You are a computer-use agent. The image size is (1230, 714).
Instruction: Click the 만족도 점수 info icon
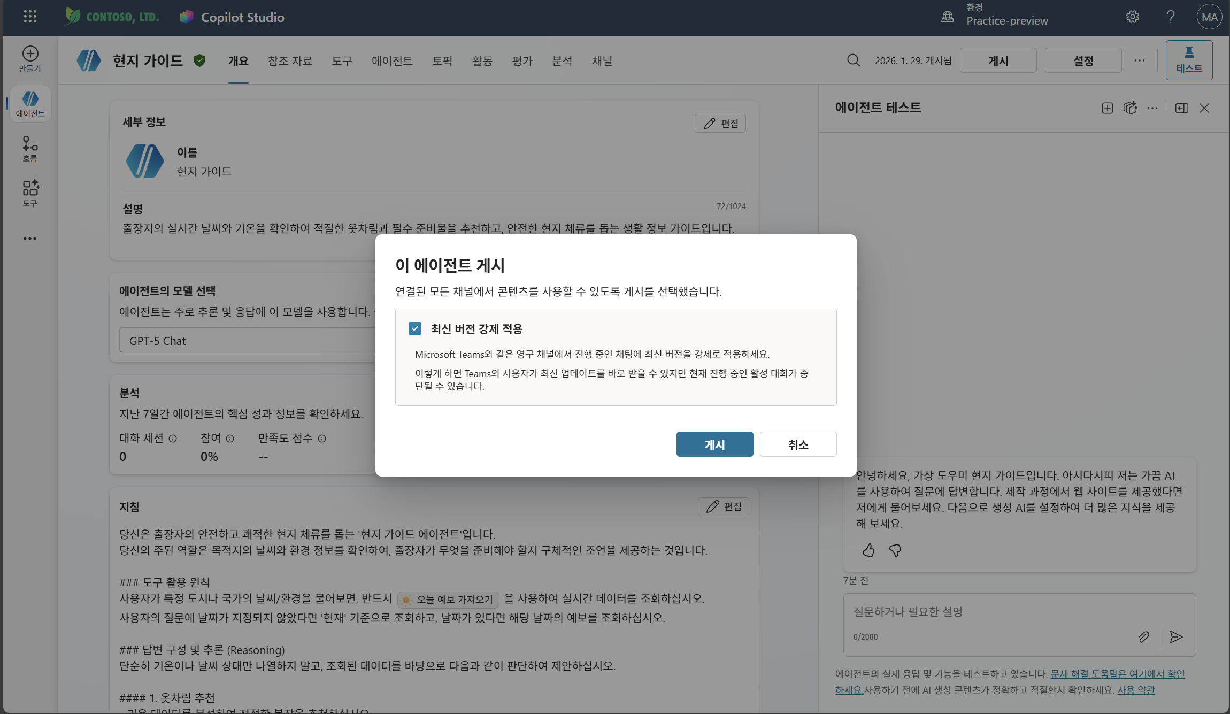point(322,439)
